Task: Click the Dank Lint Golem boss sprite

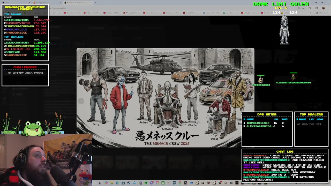Action: (284, 30)
